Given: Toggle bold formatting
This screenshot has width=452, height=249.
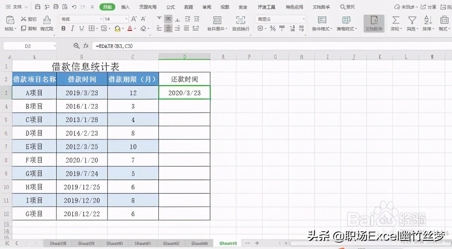Looking at the screenshot, I should pos(63,29).
